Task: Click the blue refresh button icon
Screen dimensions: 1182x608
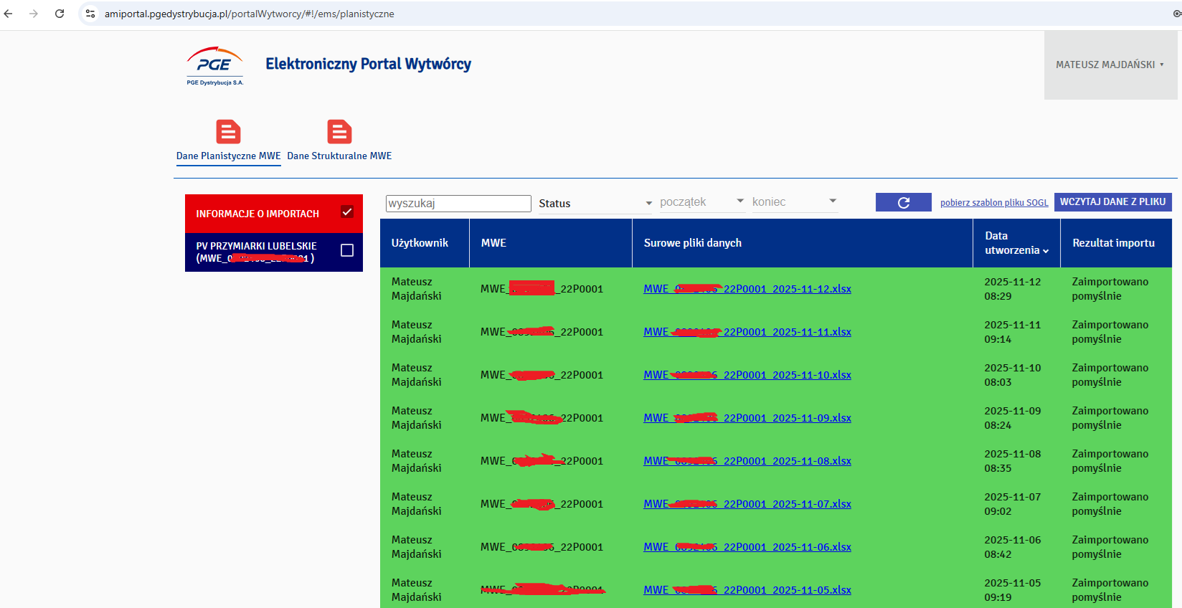Action: [903, 203]
